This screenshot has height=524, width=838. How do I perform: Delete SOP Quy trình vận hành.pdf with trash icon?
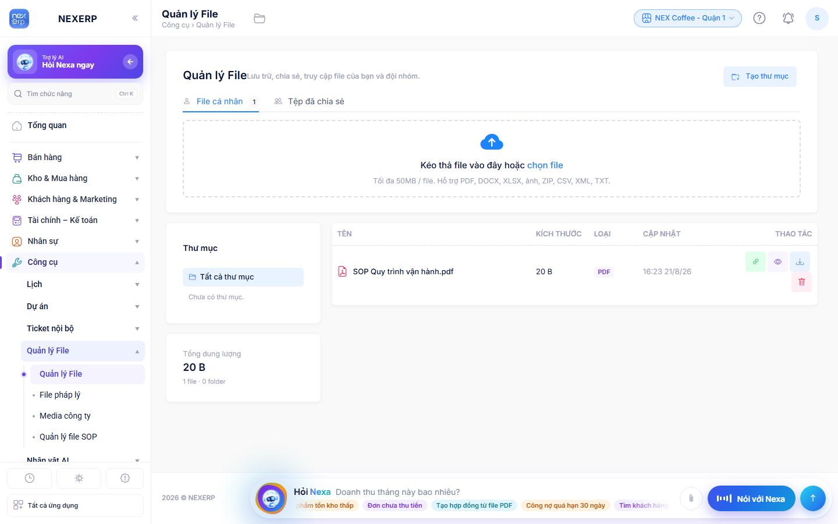click(801, 282)
